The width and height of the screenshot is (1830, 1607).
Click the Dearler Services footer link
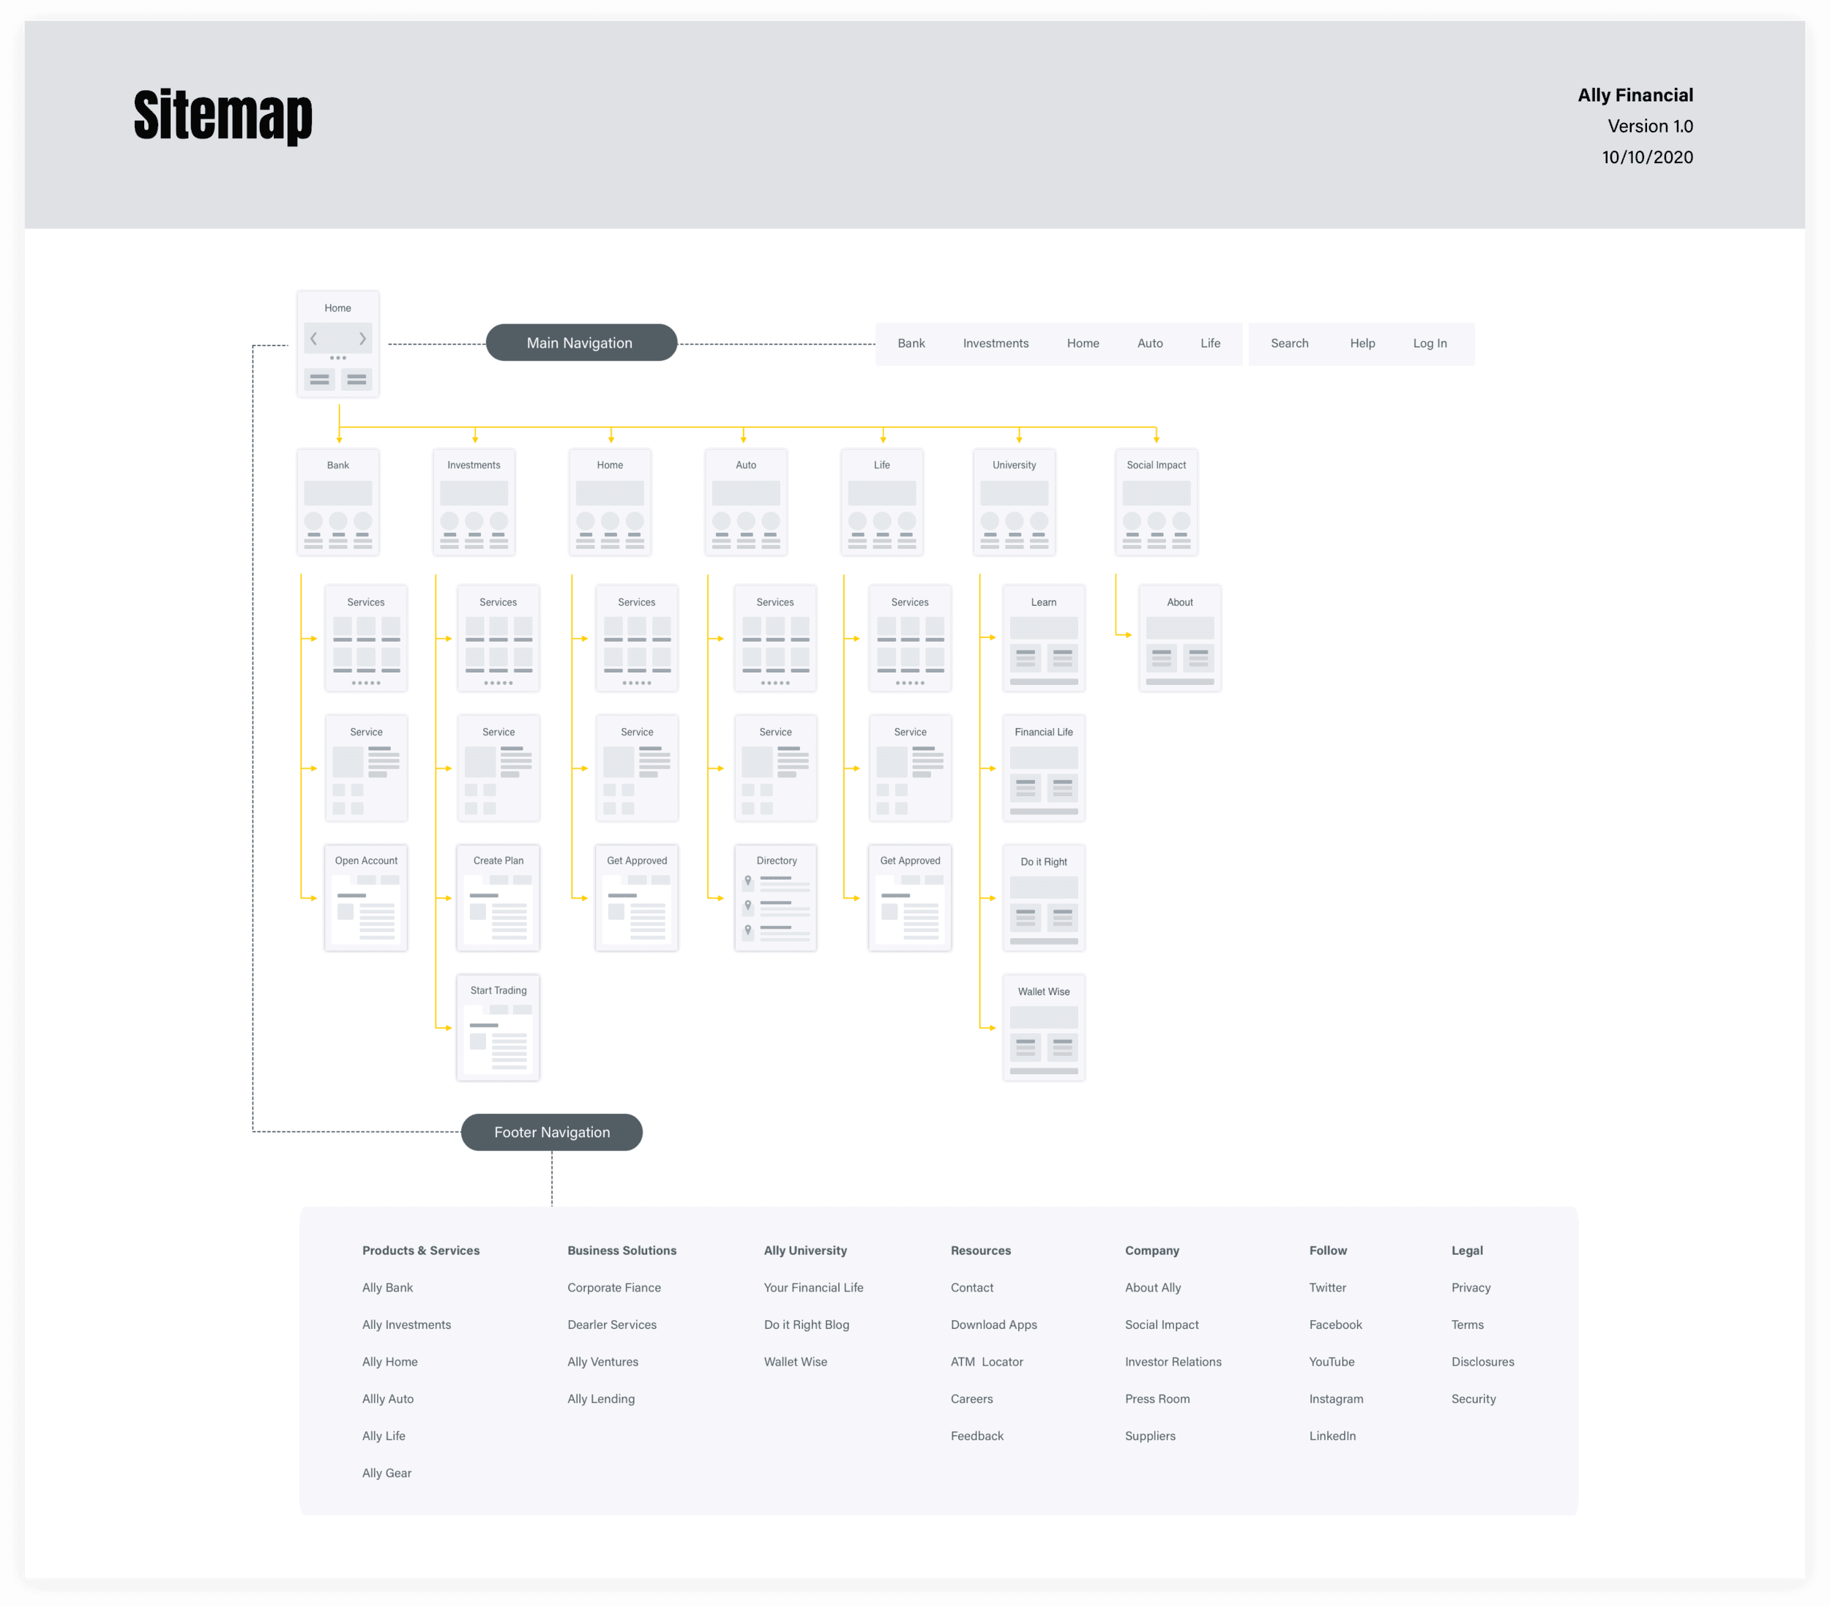click(613, 1325)
